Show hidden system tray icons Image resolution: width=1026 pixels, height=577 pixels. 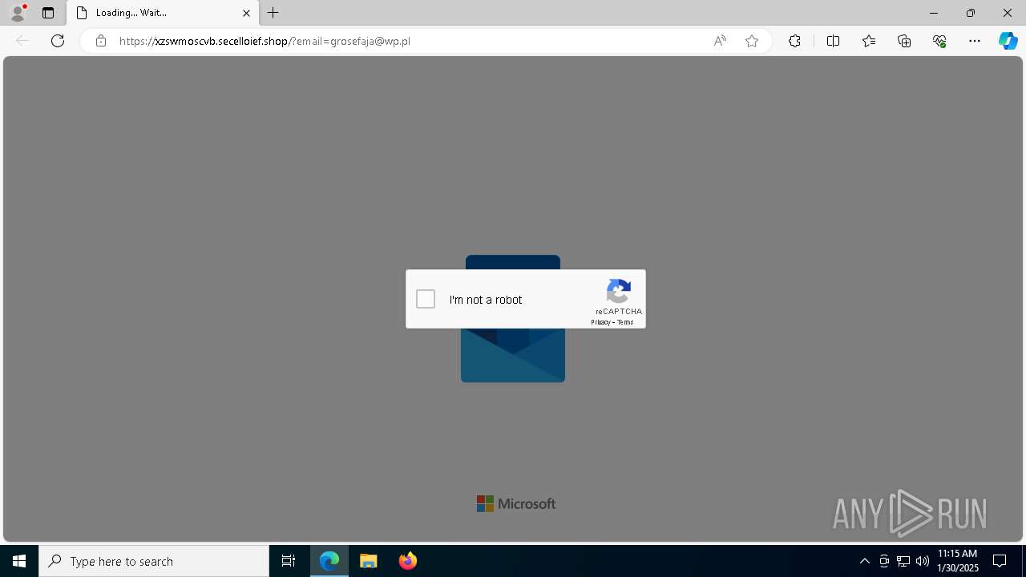pyautogui.click(x=865, y=561)
